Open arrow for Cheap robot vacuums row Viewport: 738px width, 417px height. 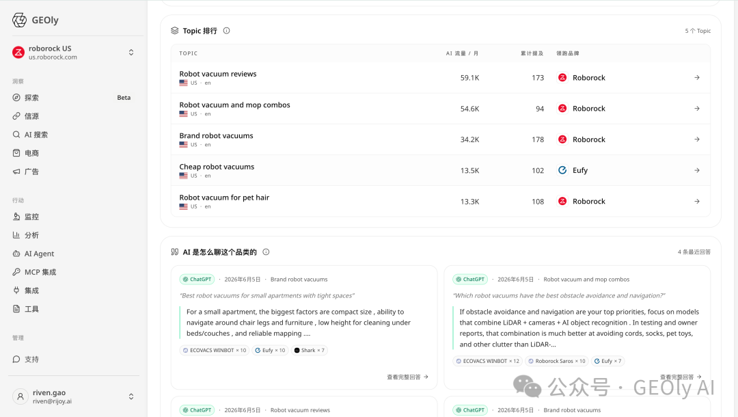697,170
